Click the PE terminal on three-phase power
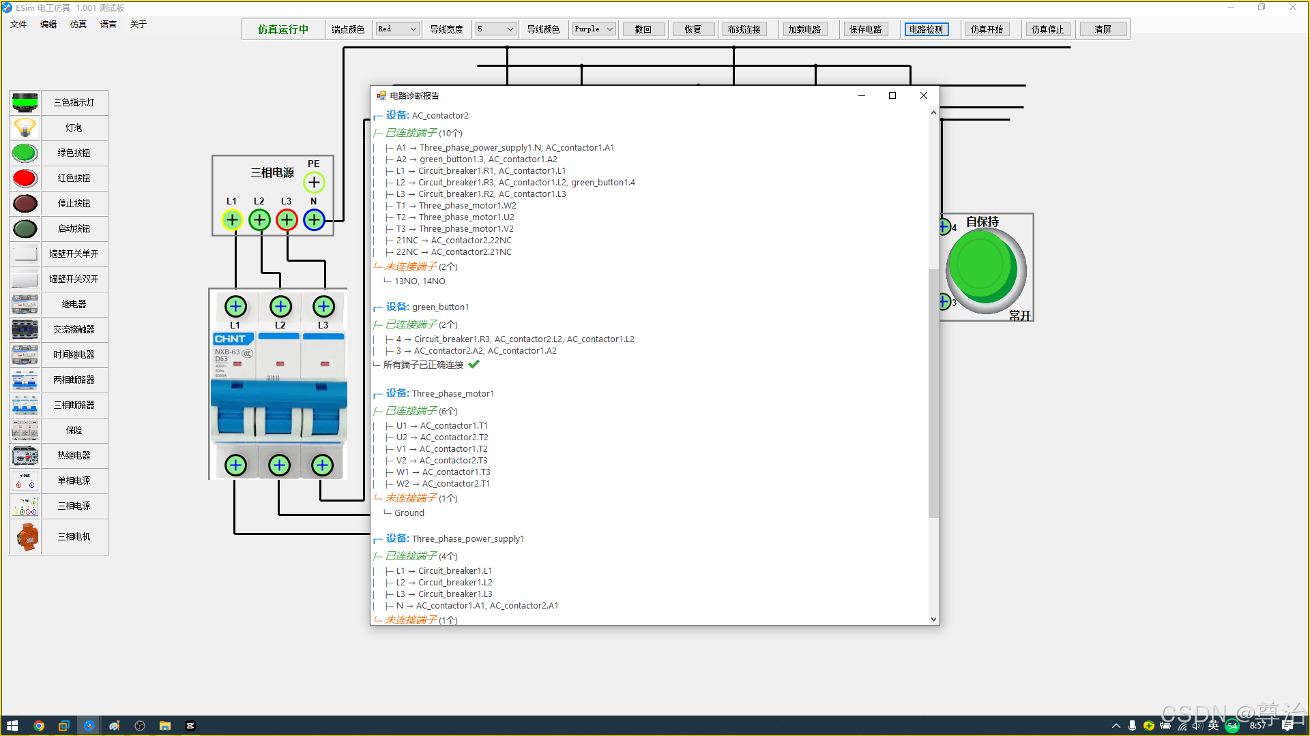This screenshot has height=736, width=1310. [314, 182]
